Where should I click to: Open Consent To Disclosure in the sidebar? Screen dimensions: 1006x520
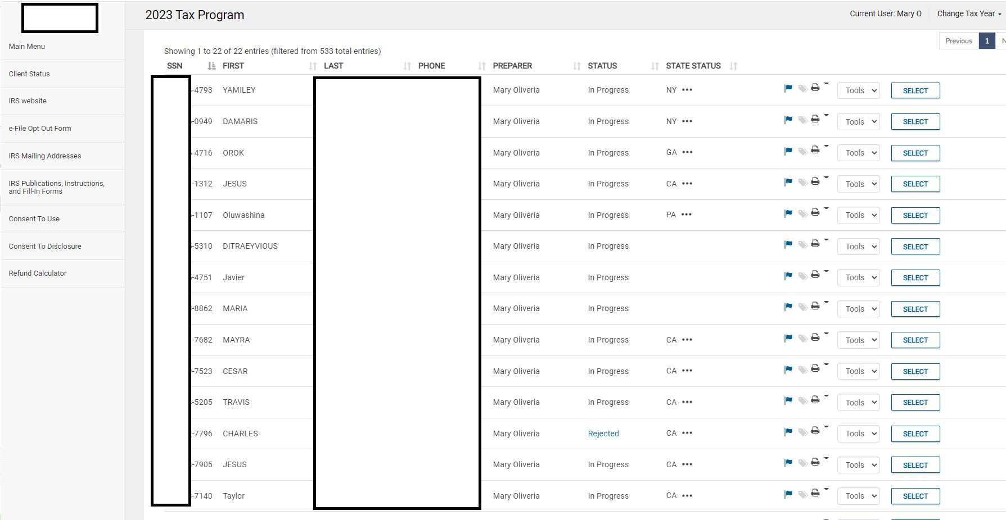[x=45, y=246]
